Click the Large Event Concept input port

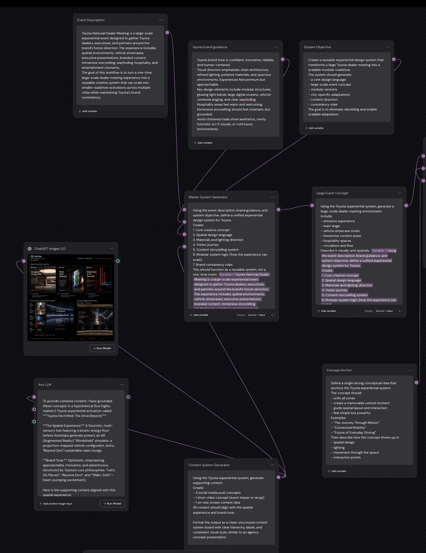312,206
